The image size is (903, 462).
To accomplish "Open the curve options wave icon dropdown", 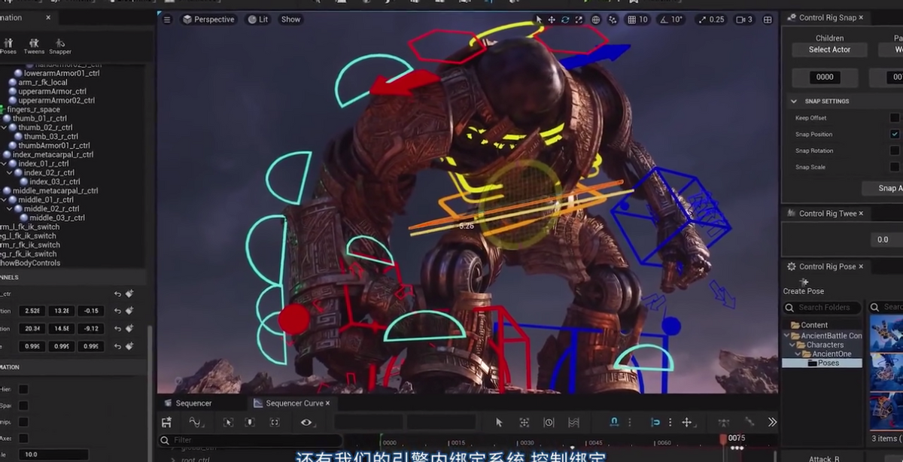I will (x=196, y=423).
